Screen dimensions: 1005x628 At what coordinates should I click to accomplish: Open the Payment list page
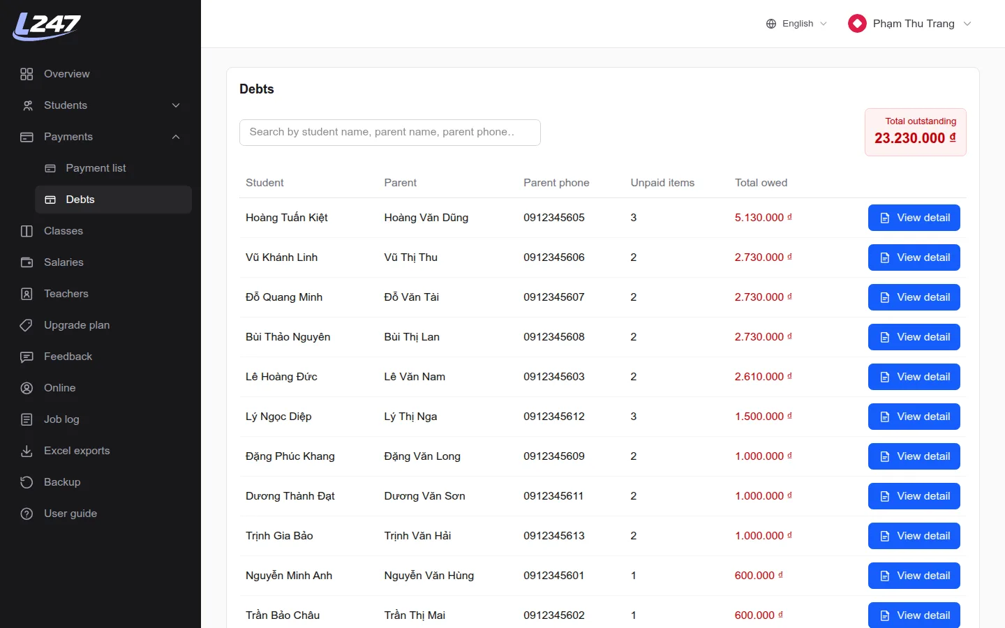113,168
